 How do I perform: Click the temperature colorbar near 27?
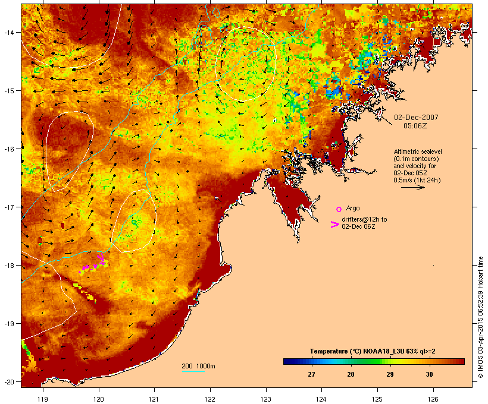(x=311, y=361)
